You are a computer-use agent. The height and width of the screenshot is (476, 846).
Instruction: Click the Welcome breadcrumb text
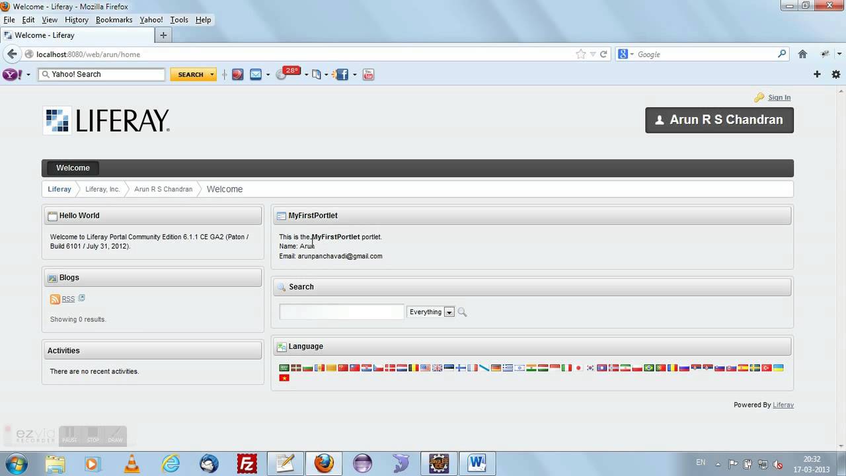click(225, 189)
